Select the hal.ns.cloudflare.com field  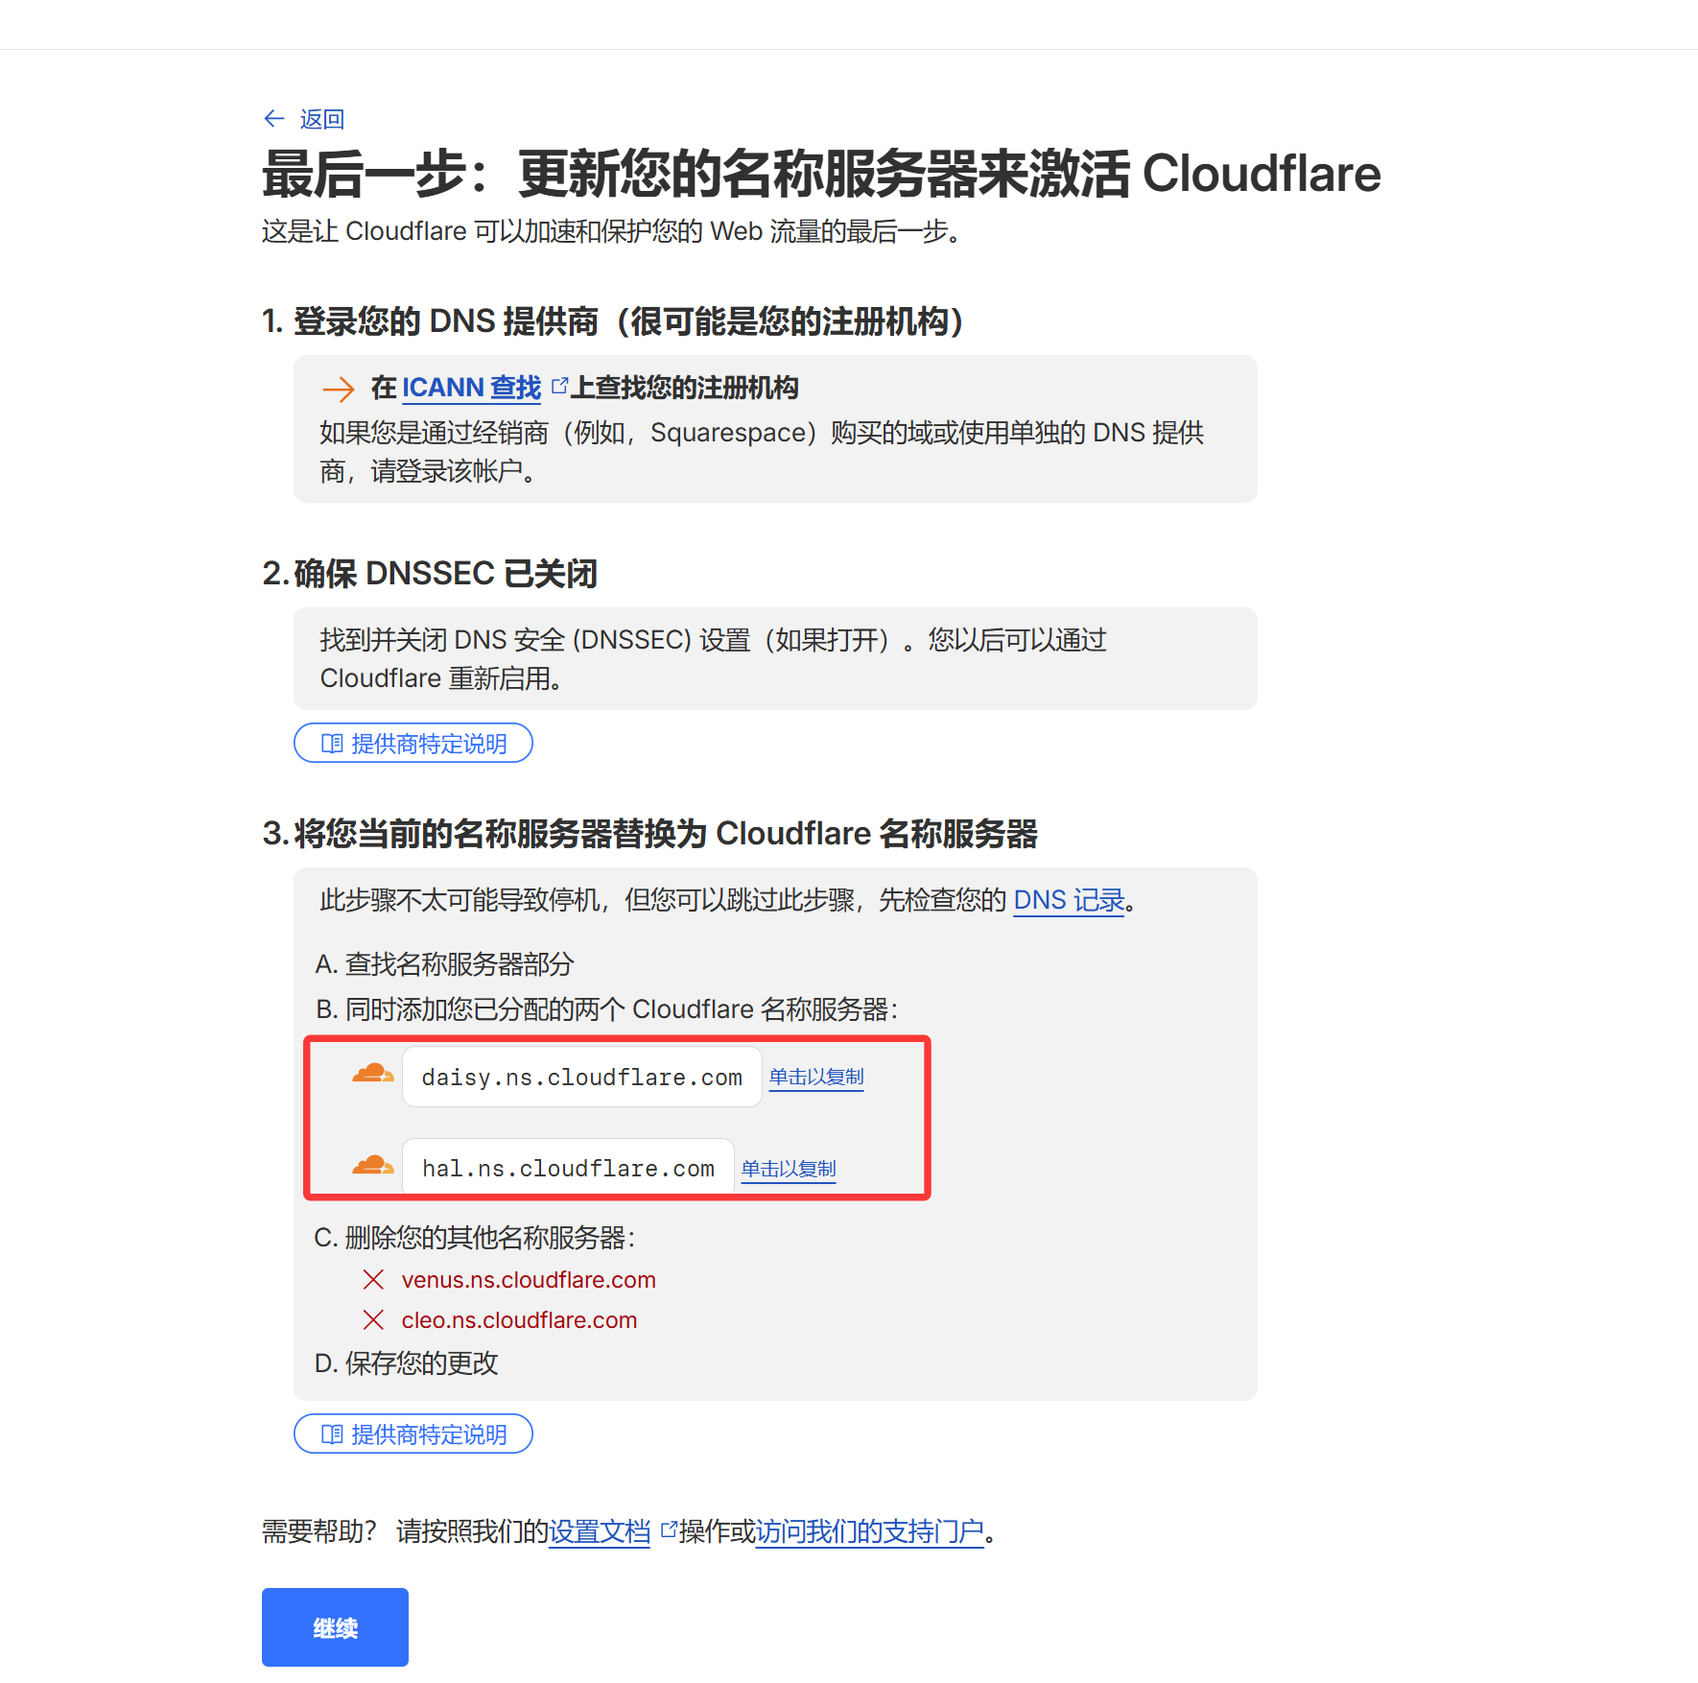click(568, 1168)
